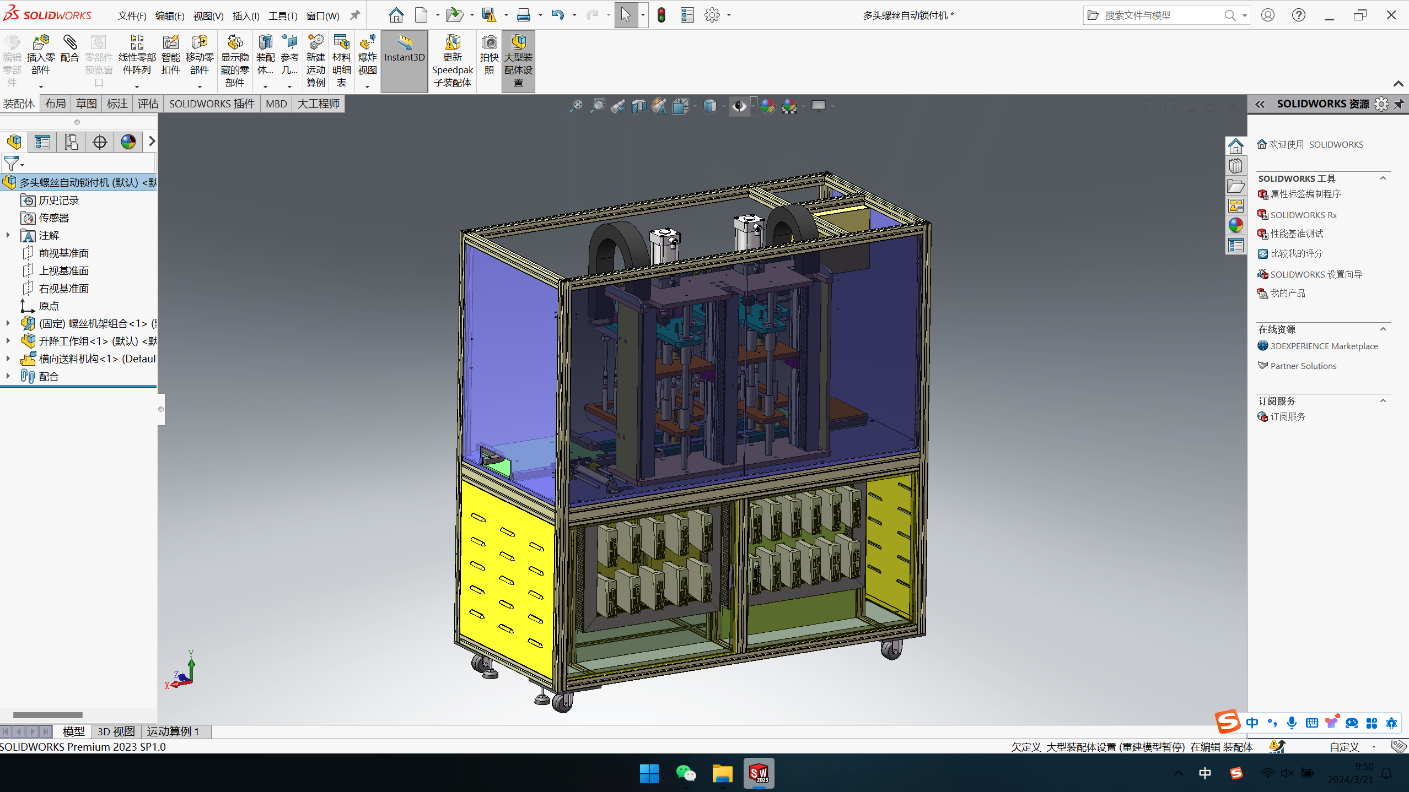Expand the 配合 mates folder

click(8, 376)
